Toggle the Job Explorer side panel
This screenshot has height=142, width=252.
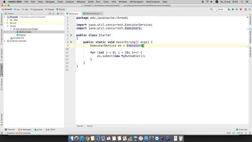(2, 55)
